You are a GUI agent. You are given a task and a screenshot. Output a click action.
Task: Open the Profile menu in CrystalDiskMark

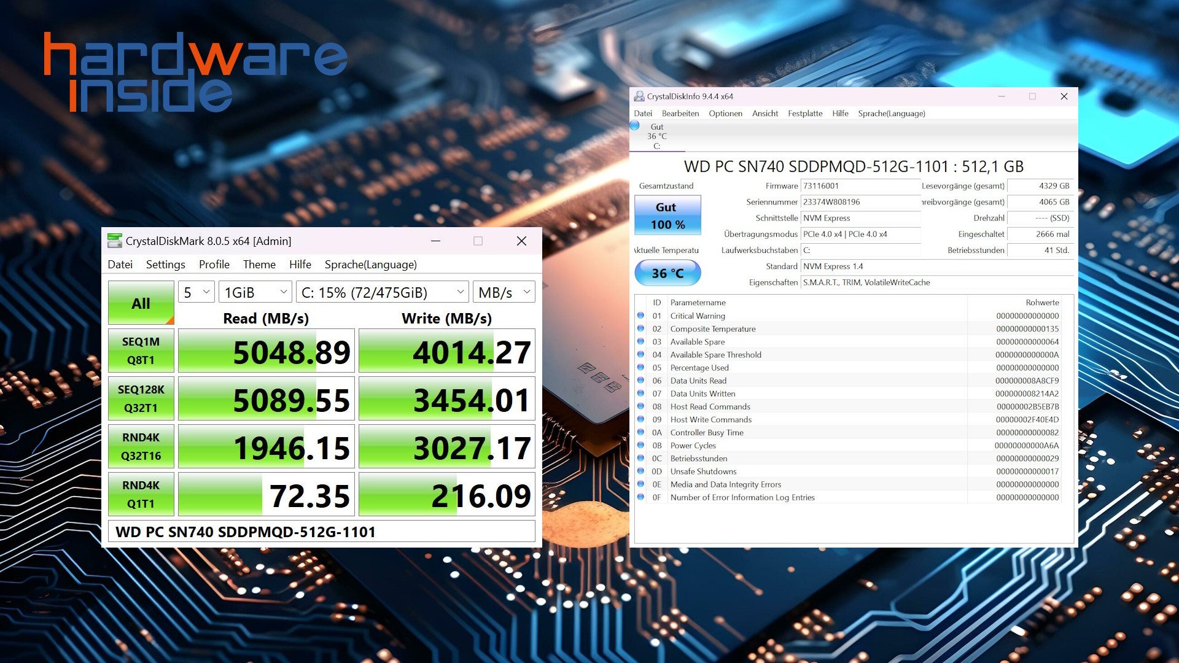point(214,265)
